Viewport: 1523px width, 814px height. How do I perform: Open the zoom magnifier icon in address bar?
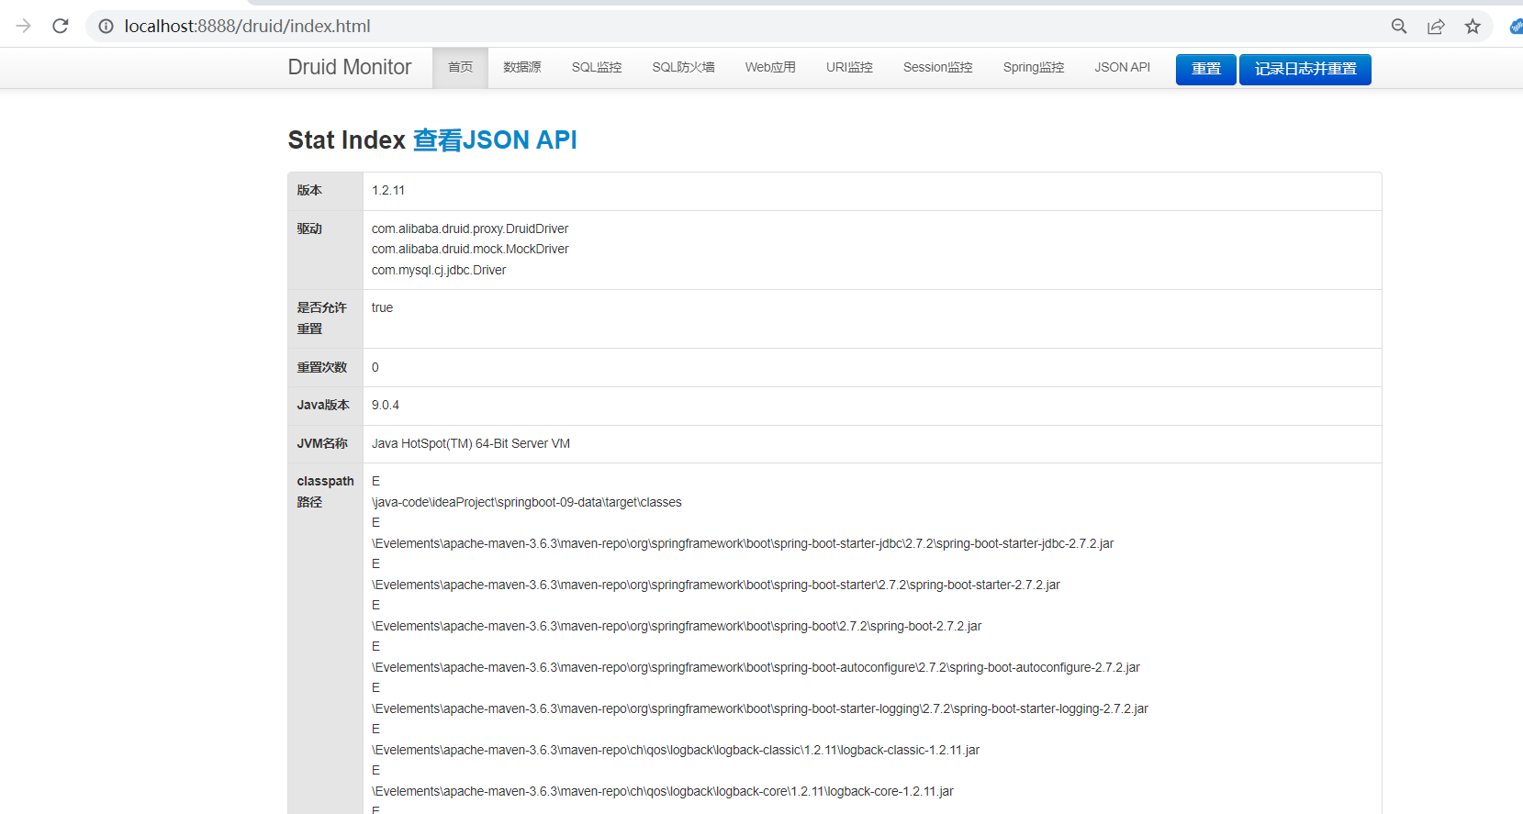coord(1399,26)
